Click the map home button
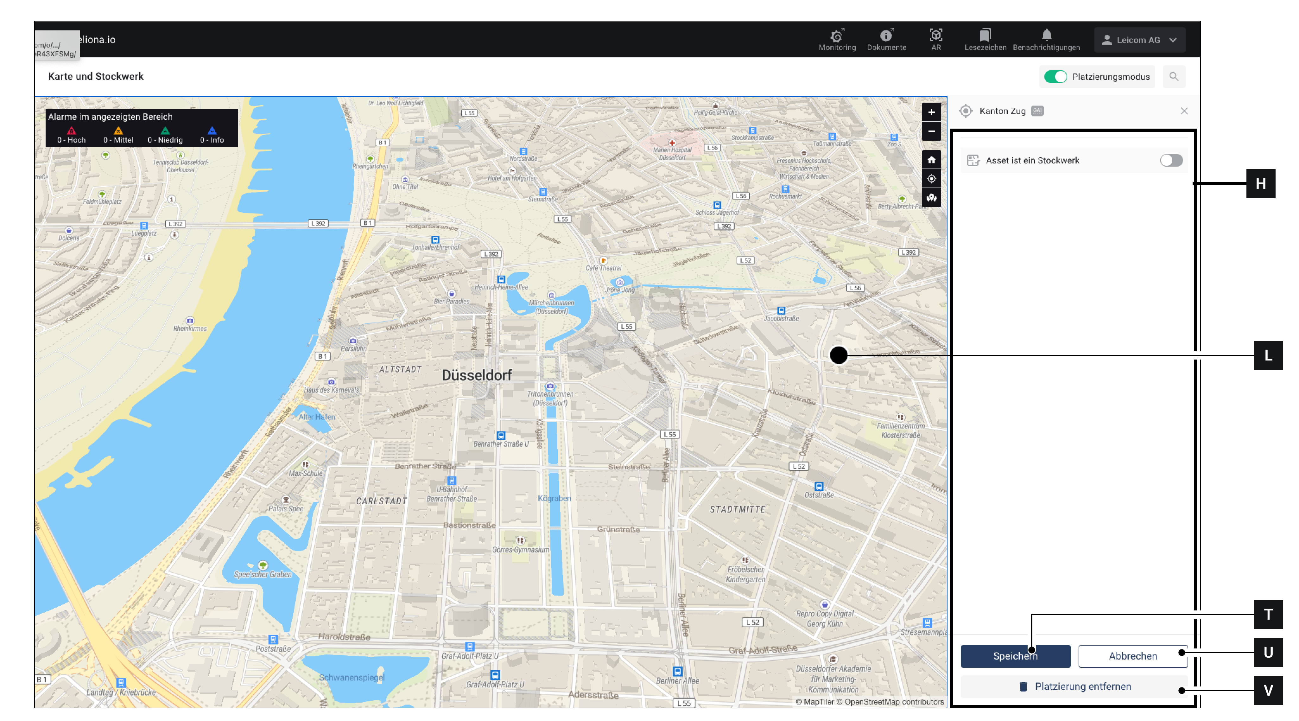 coord(931,160)
